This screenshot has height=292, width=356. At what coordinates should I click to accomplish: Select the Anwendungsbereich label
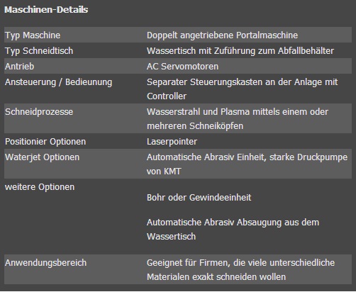(x=45, y=263)
